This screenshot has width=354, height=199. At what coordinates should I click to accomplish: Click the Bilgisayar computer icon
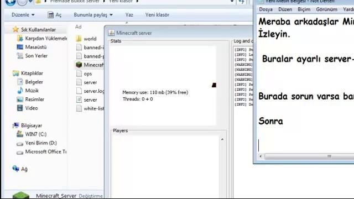point(16,125)
